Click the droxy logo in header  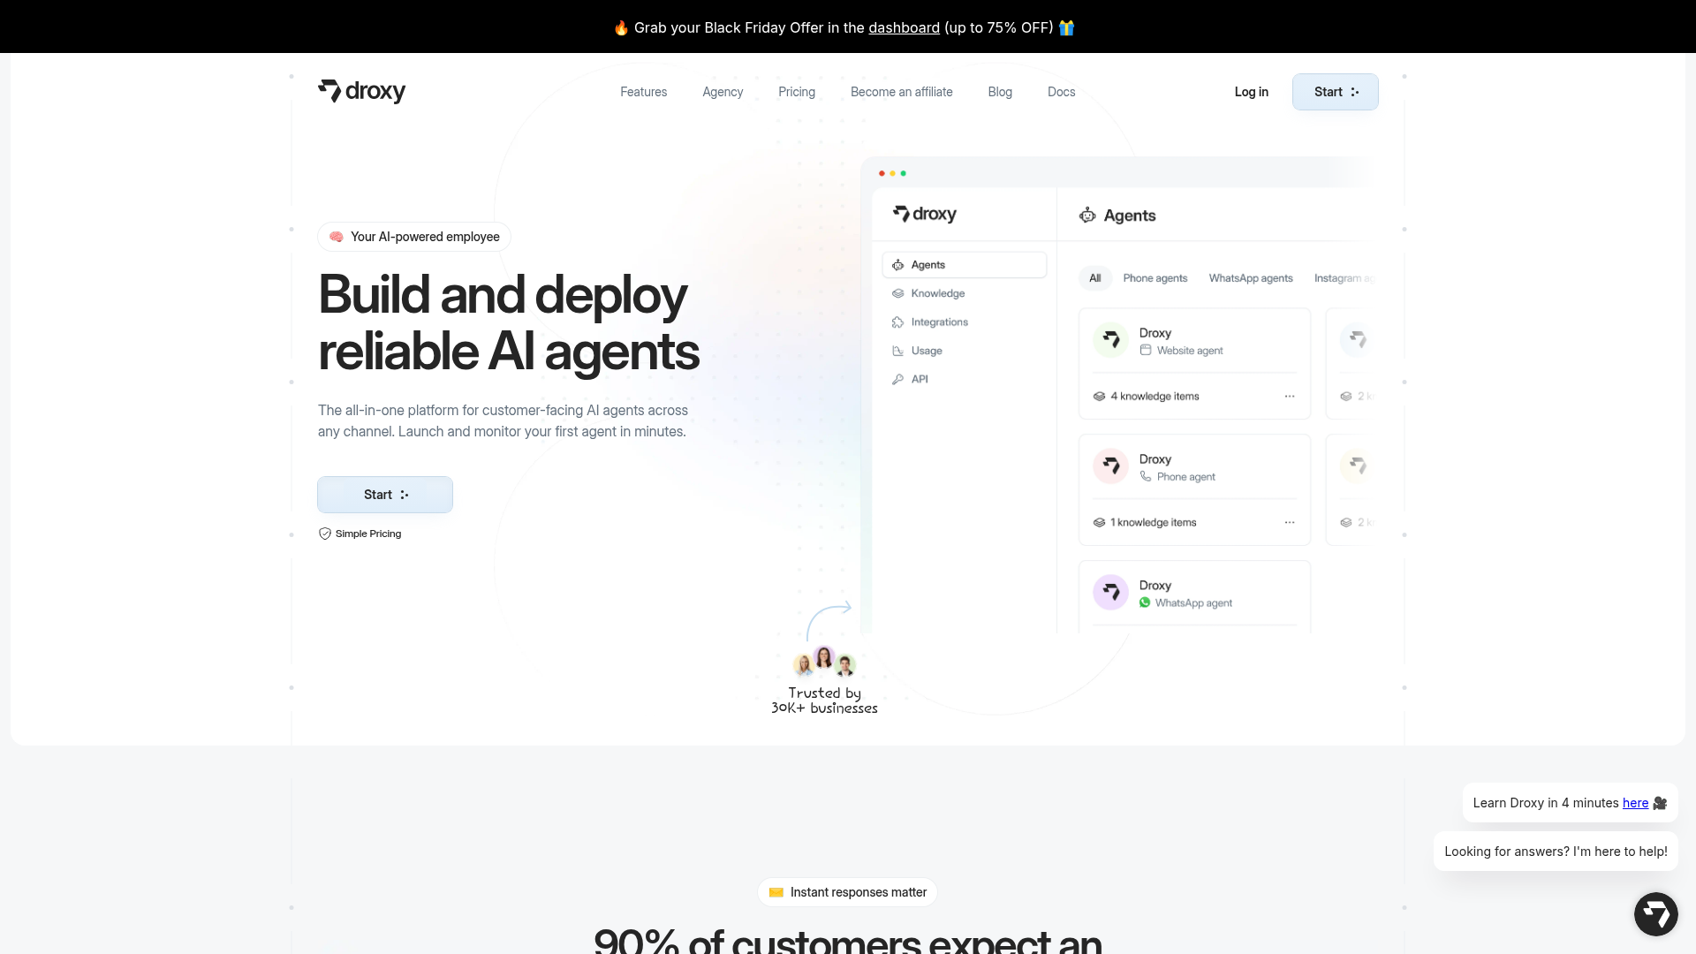click(361, 91)
